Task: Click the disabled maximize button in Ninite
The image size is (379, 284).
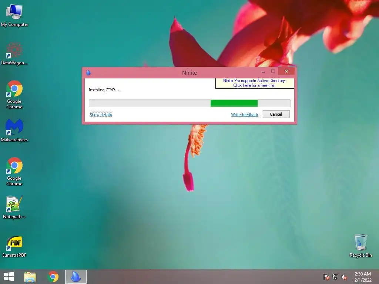Action: point(273,71)
